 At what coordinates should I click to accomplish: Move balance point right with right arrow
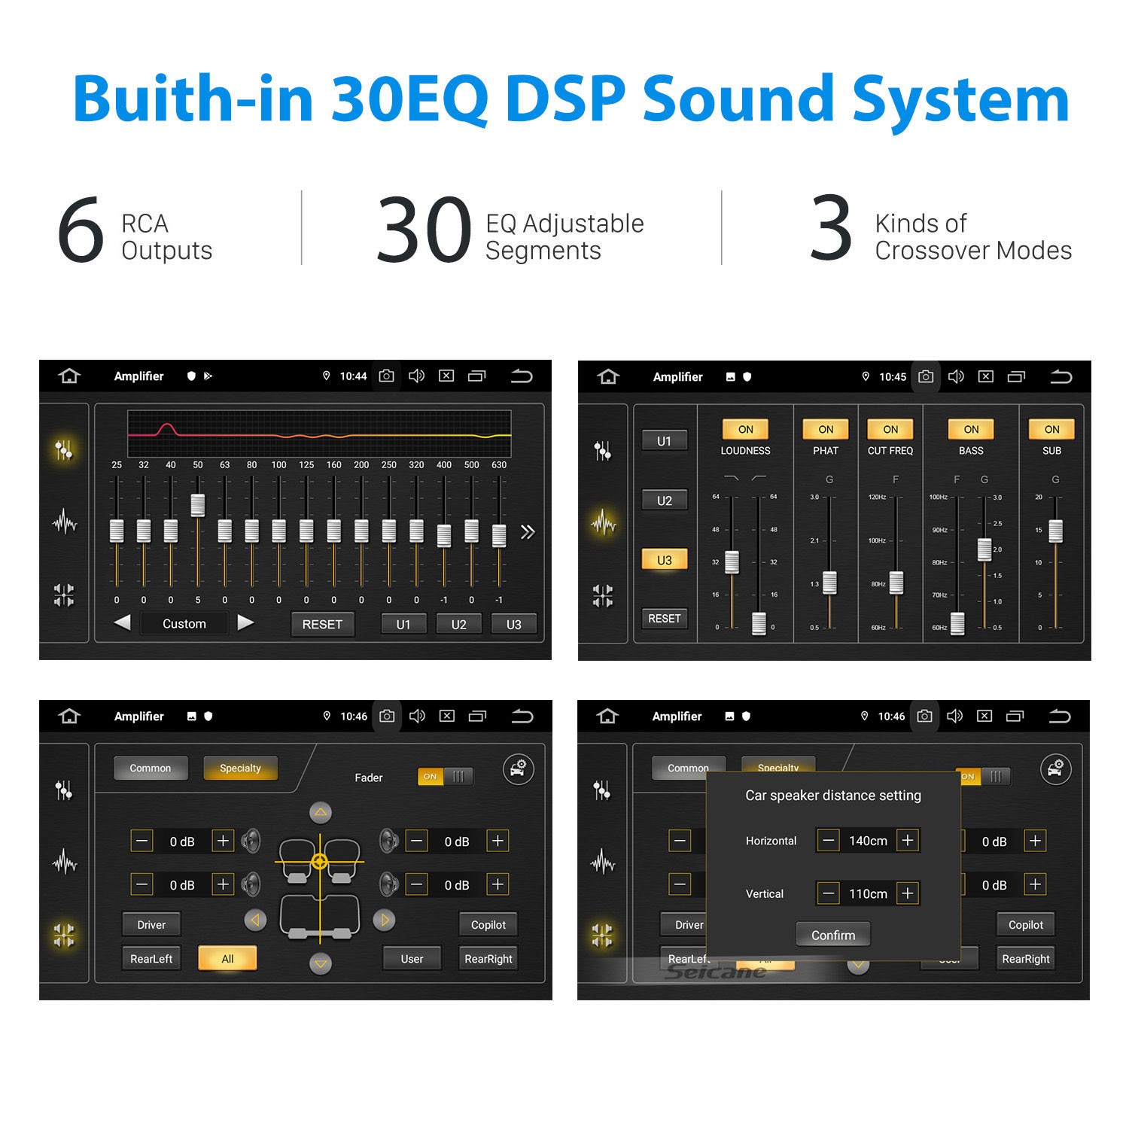coord(385,920)
